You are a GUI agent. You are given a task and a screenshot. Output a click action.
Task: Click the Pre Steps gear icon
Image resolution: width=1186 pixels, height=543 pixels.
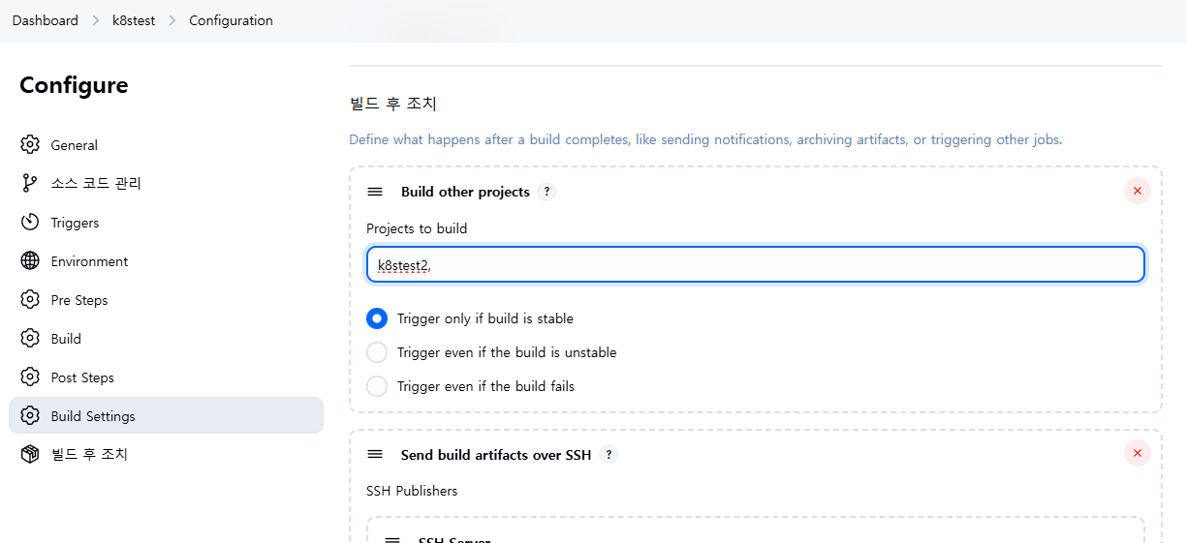(x=30, y=300)
